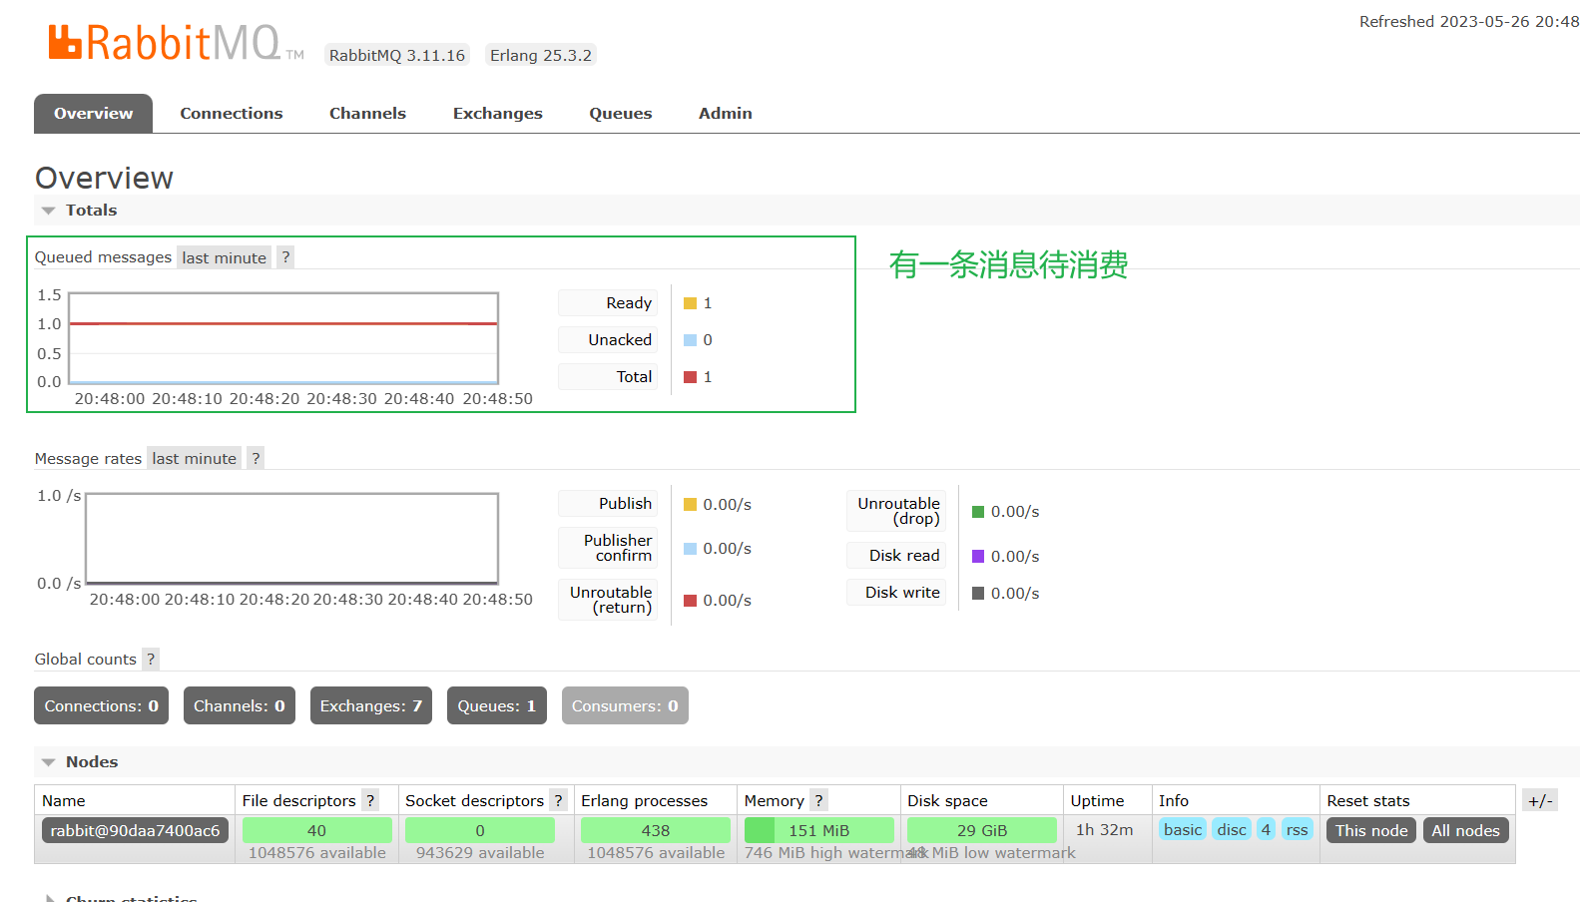Click the Queued messages chart
The width and height of the screenshot is (1580, 902).
[283, 338]
